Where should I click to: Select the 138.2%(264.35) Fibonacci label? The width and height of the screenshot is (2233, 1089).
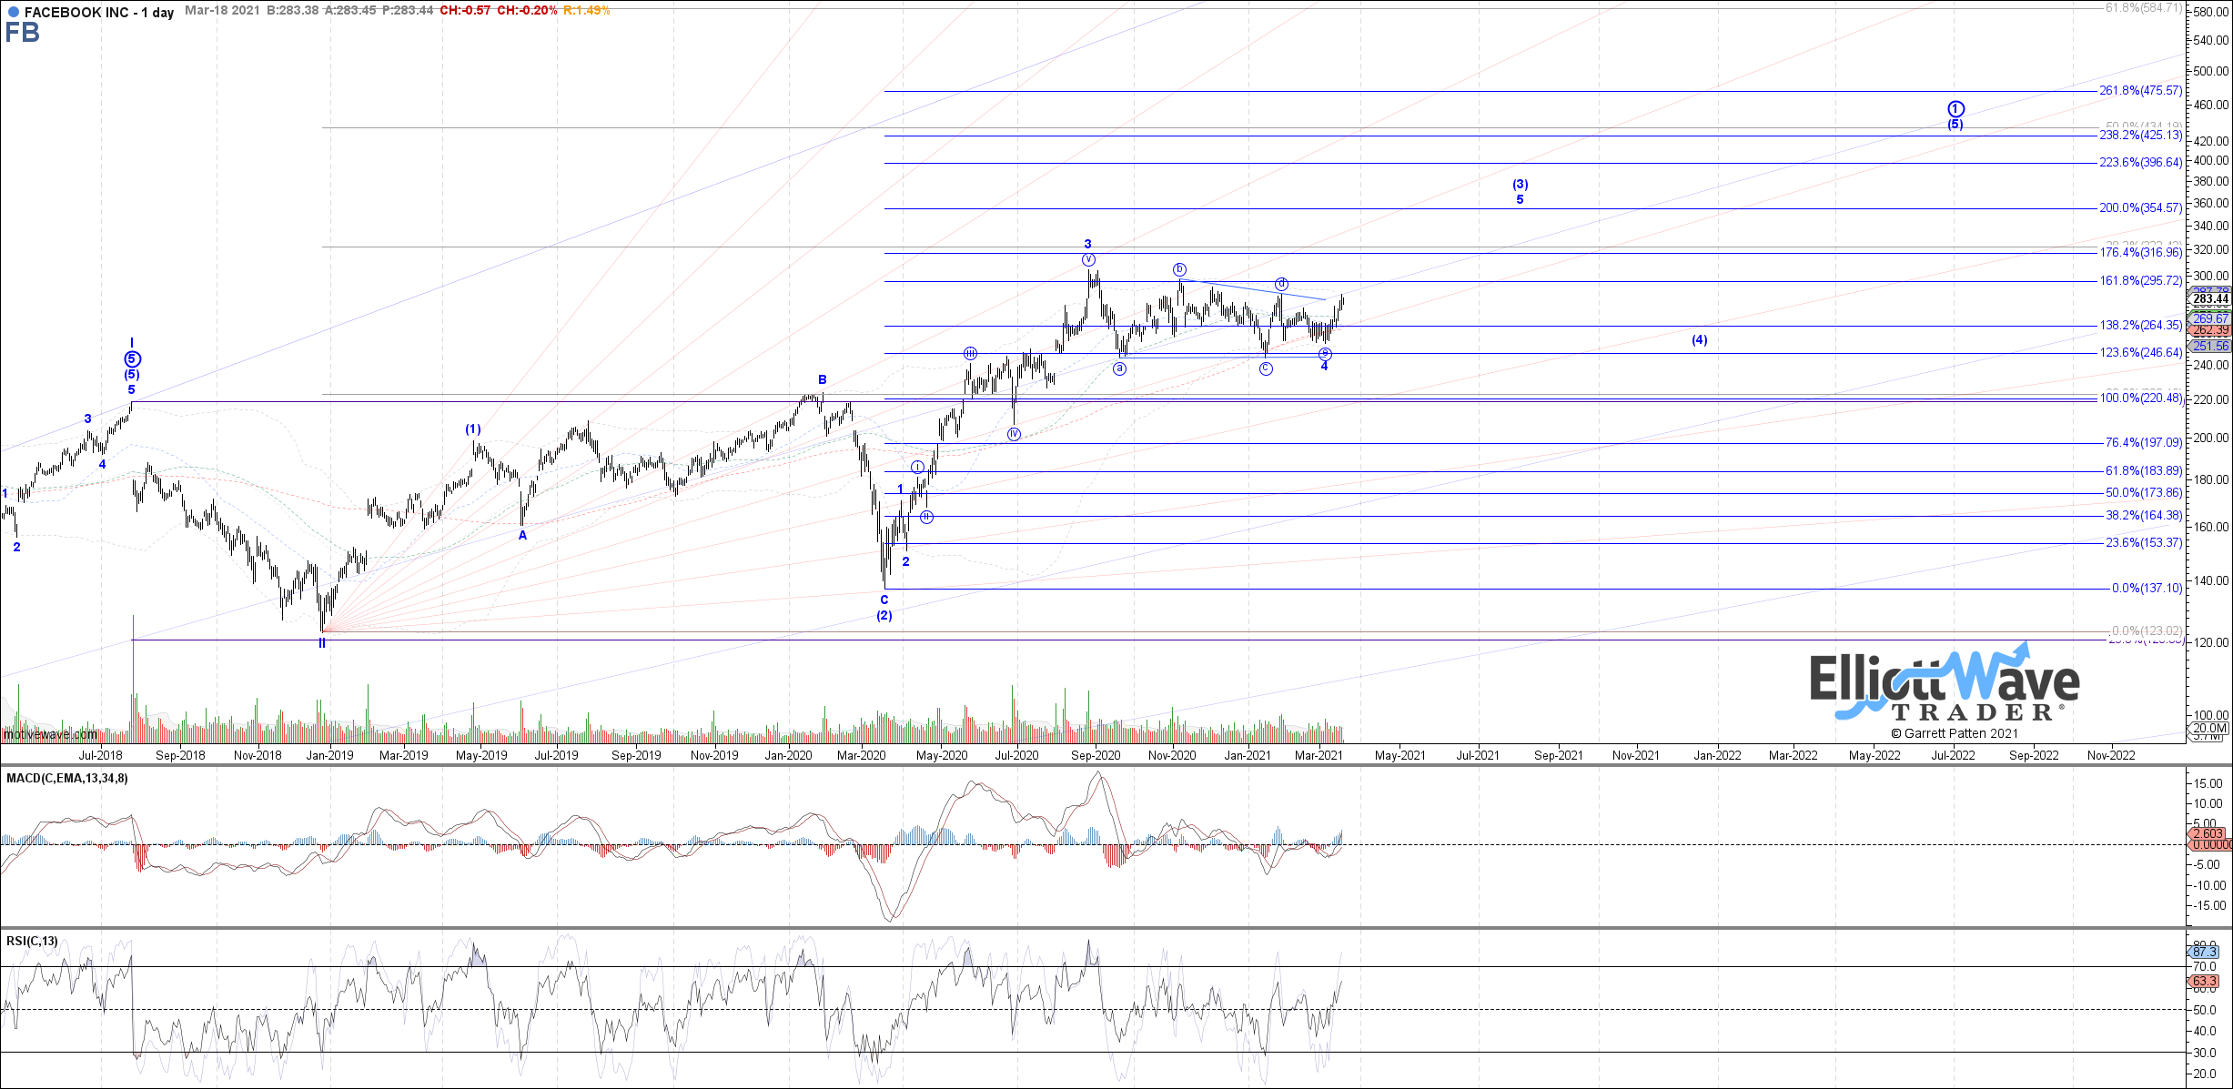point(2140,326)
